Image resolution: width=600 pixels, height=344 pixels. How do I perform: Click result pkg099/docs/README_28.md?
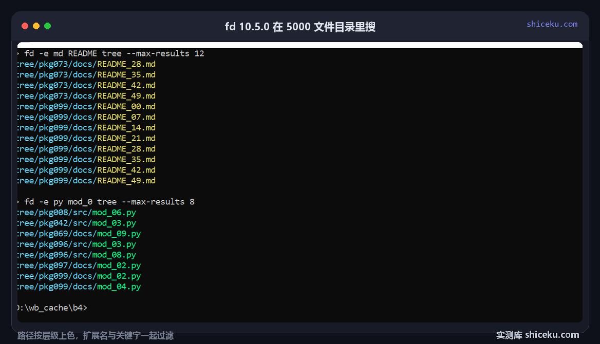pyautogui.click(x=86, y=149)
